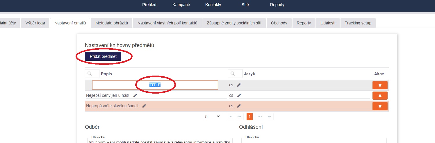
Task: Go to the next page of subjects
Action: tap(260, 117)
